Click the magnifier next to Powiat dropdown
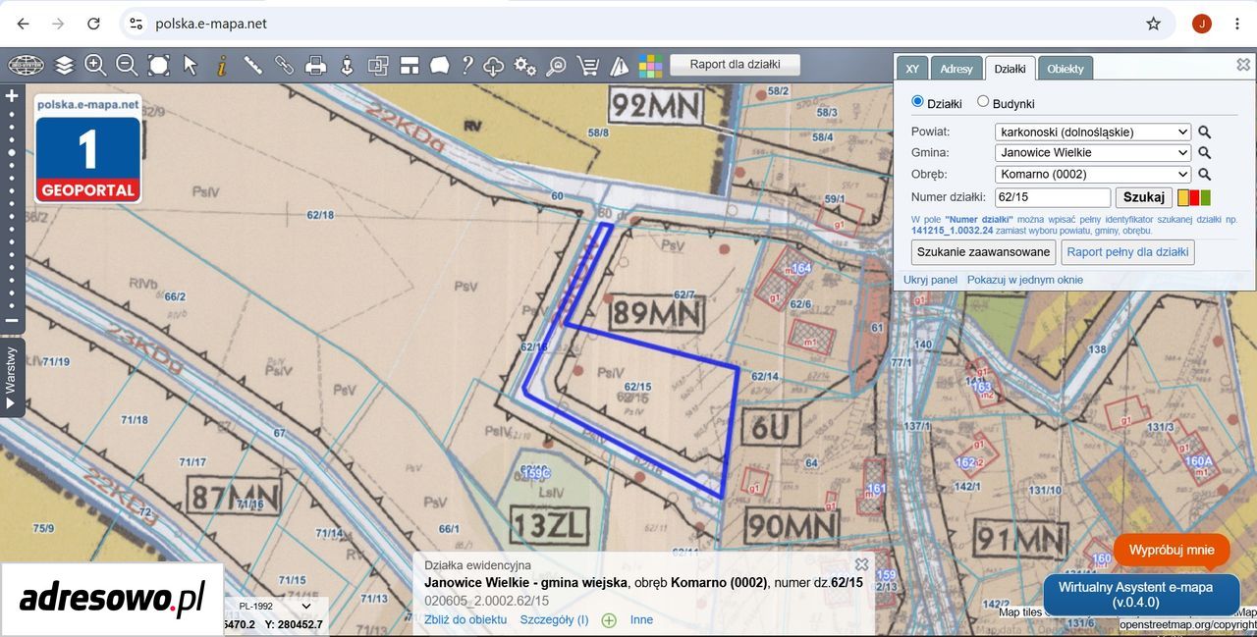Viewport: 1257px width, 637px height. 1205,132
